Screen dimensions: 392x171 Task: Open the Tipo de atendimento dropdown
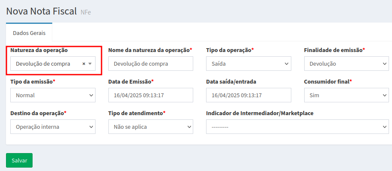point(150,127)
